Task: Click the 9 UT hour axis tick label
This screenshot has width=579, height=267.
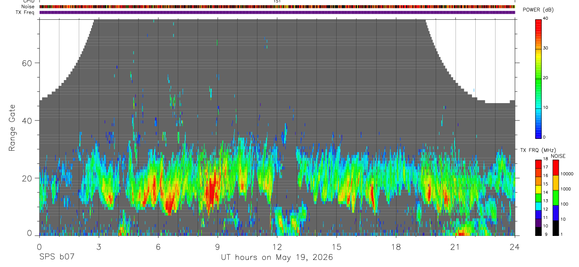Action: pyautogui.click(x=217, y=246)
